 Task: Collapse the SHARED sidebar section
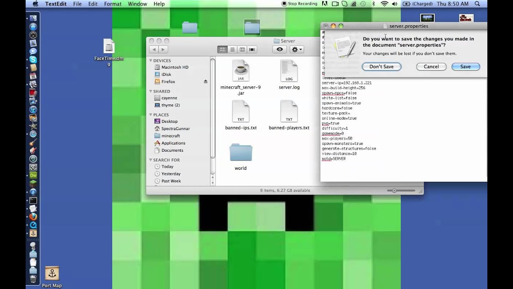point(151,92)
